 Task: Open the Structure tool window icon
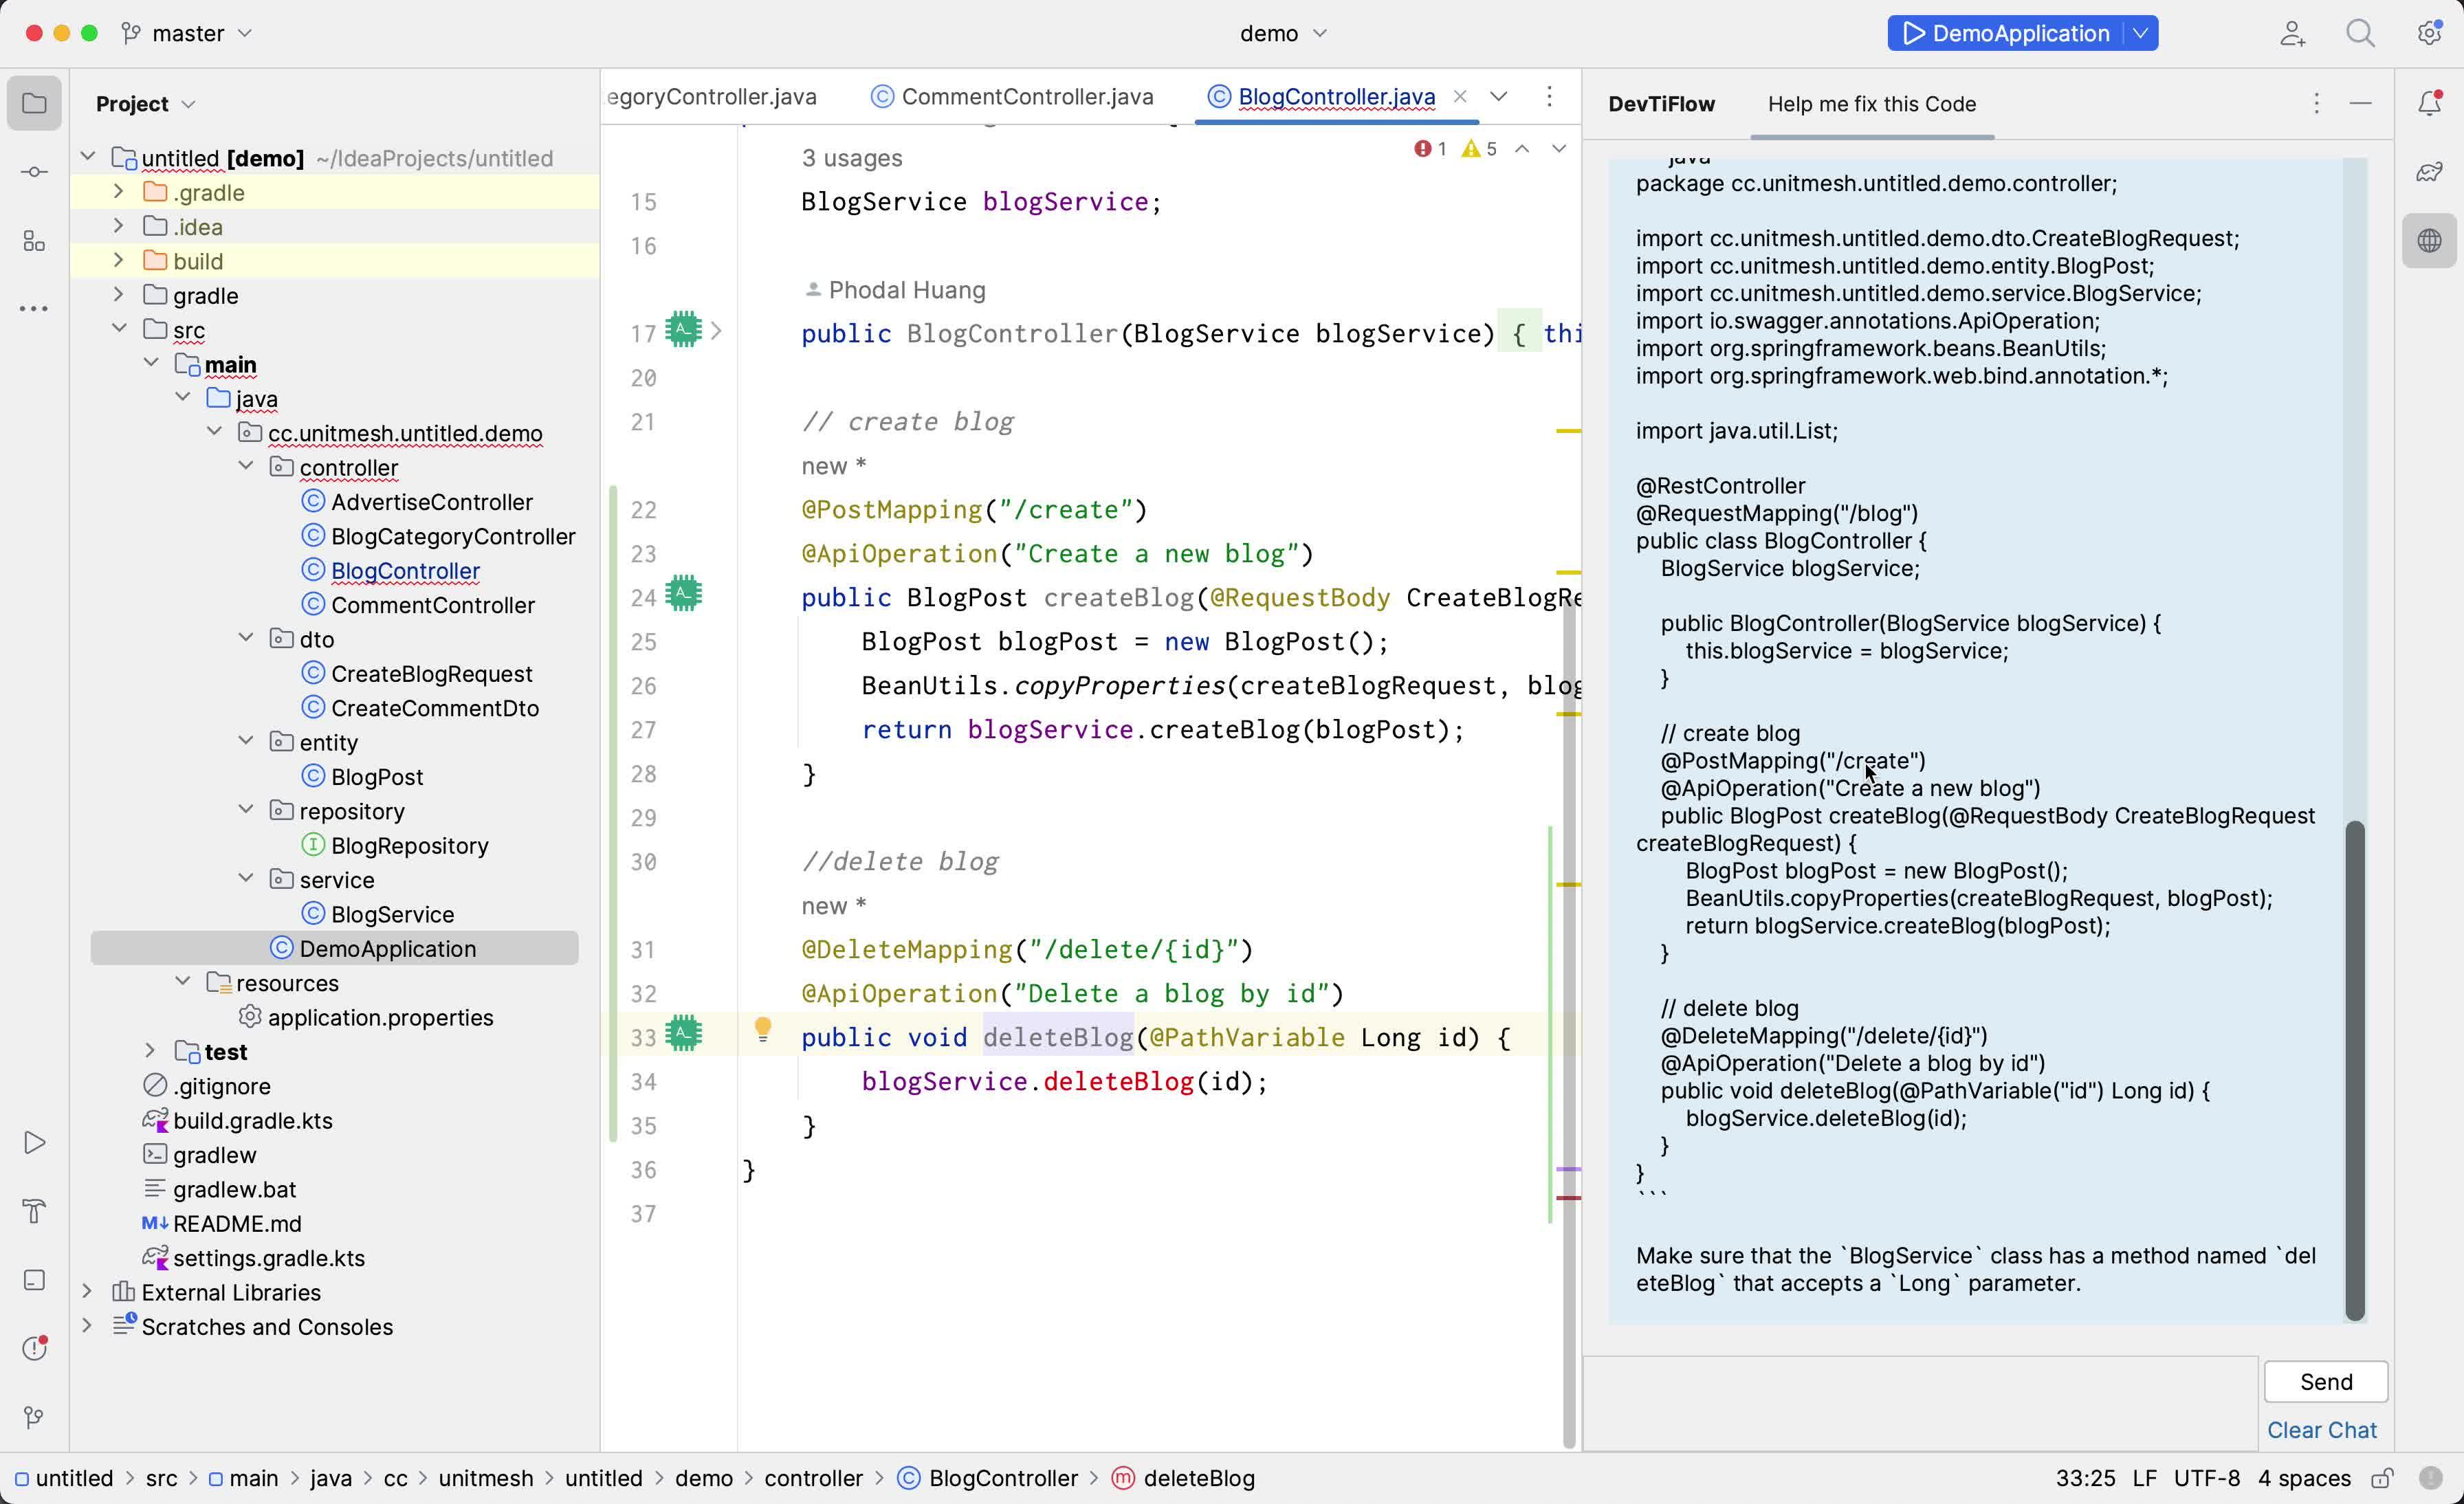tap(34, 241)
